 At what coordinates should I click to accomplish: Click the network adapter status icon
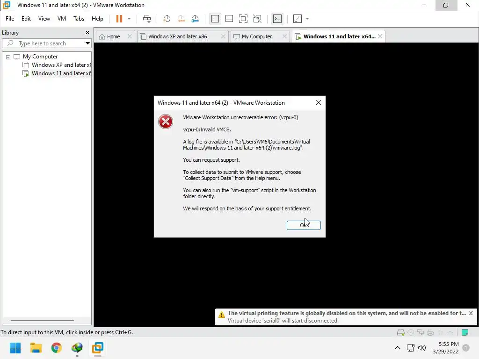[x=421, y=332]
